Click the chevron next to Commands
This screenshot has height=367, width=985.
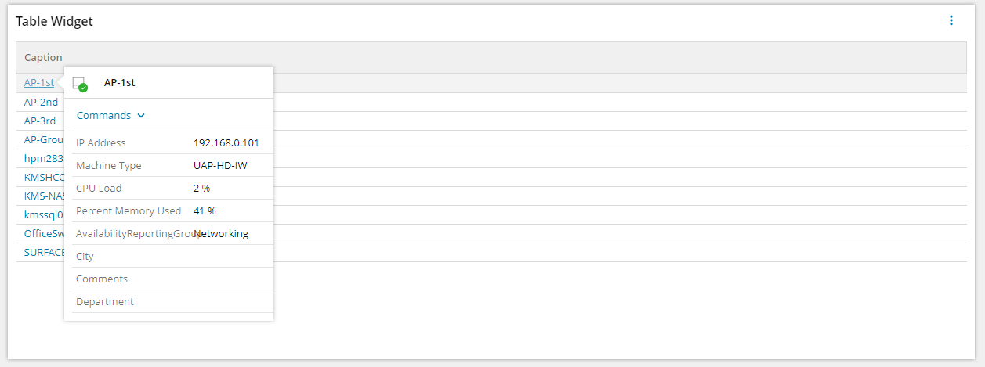141,116
